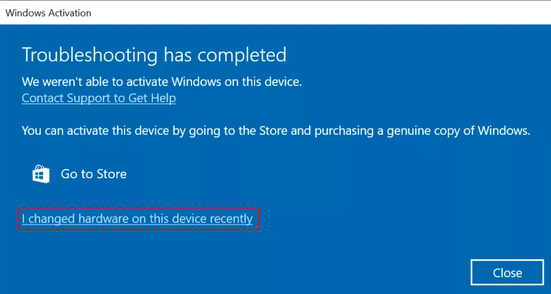The height and width of the screenshot is (294, 551).
Task: Click the Troubleshooting has completed heading
Action: coord(154,55)
